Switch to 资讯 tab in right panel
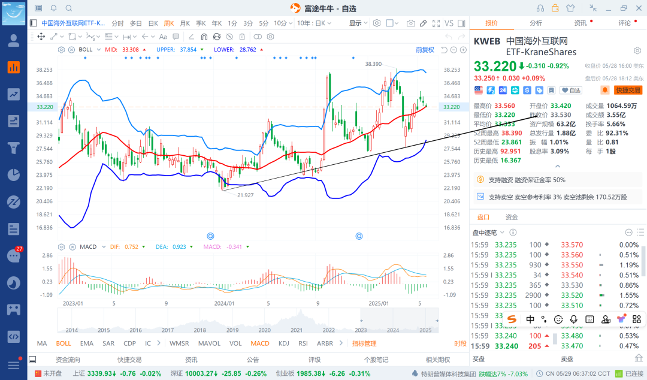Viewport: 647px width, 380px height. [x=580, y=23]
